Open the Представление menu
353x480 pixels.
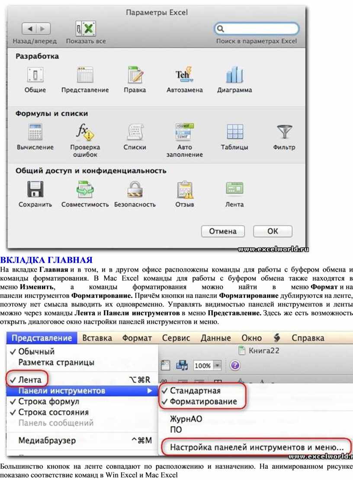click(42, 338)
